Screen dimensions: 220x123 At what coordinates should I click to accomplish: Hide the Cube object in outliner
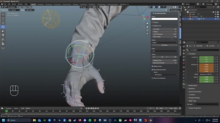tap(216, 14)
